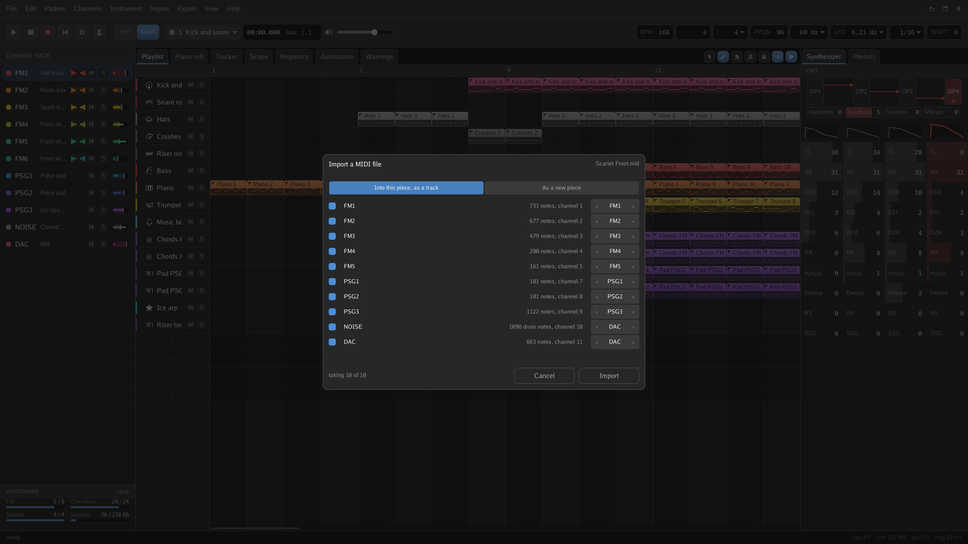Click the Riser noise track waveform icon
The width and height of the screenshot is (968, 544).
point(149,154)
